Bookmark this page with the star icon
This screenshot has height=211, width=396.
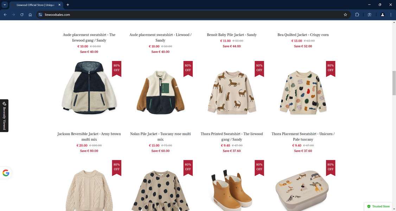tap(345, 15)
